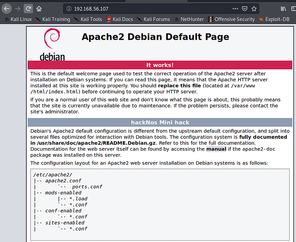The height and width of the screenshot is (242, 296).
Task: Click the browser Back arrow button
Action: (7, 8)
